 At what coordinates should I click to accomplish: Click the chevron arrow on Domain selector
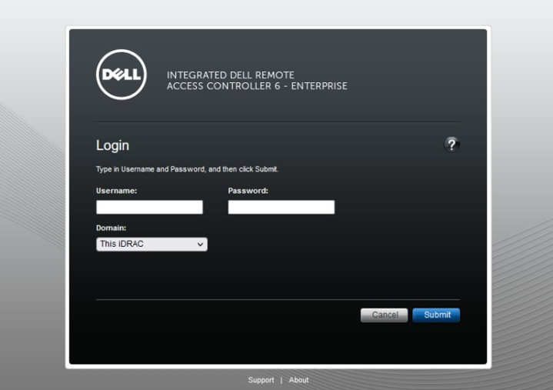pyautogui.click(x=201, y=244)
